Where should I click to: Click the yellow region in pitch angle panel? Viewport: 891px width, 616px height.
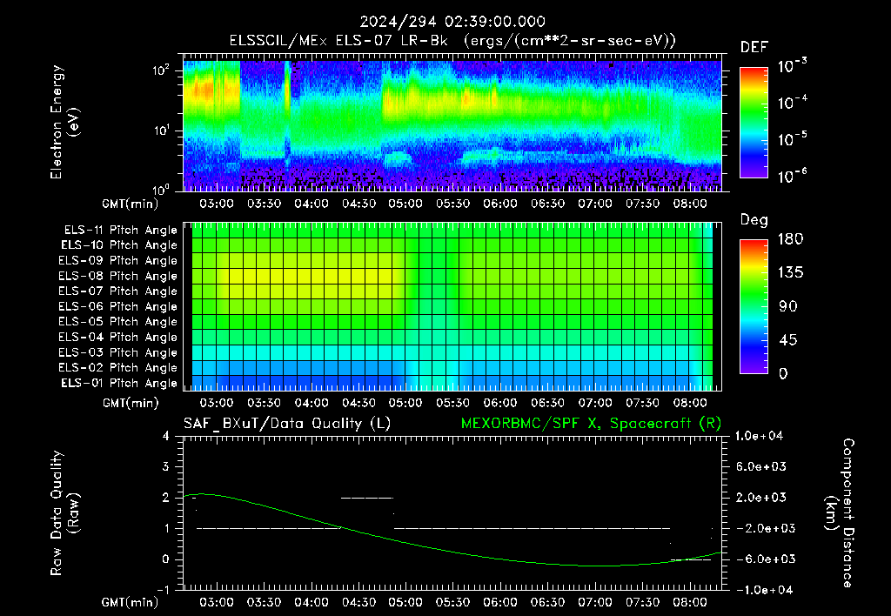307,276
